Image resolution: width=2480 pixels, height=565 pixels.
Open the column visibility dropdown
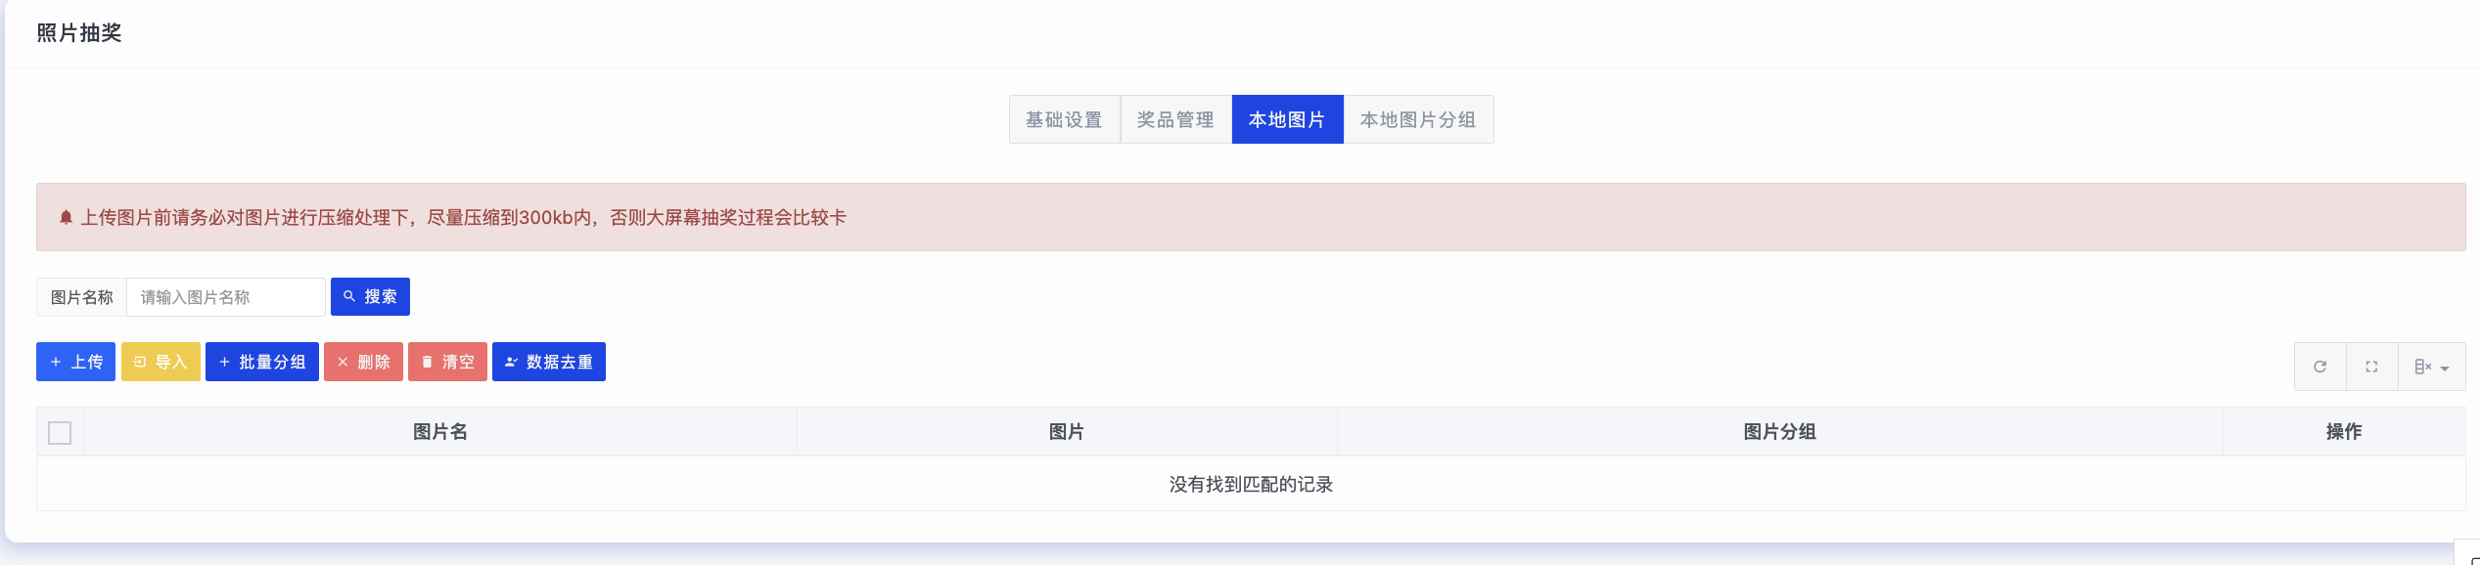(x=2431, y=367)
